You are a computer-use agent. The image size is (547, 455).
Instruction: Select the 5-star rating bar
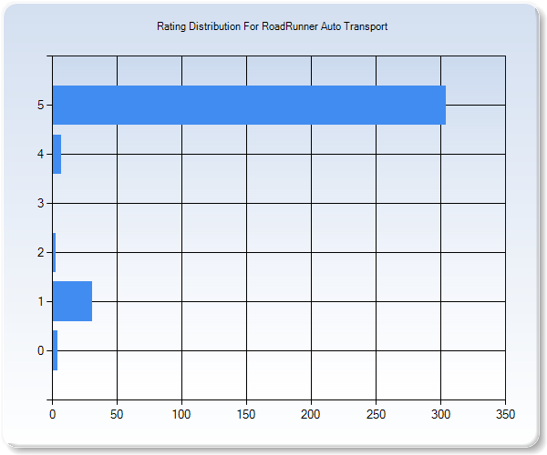pyautogui.click(x=249, y=105)
